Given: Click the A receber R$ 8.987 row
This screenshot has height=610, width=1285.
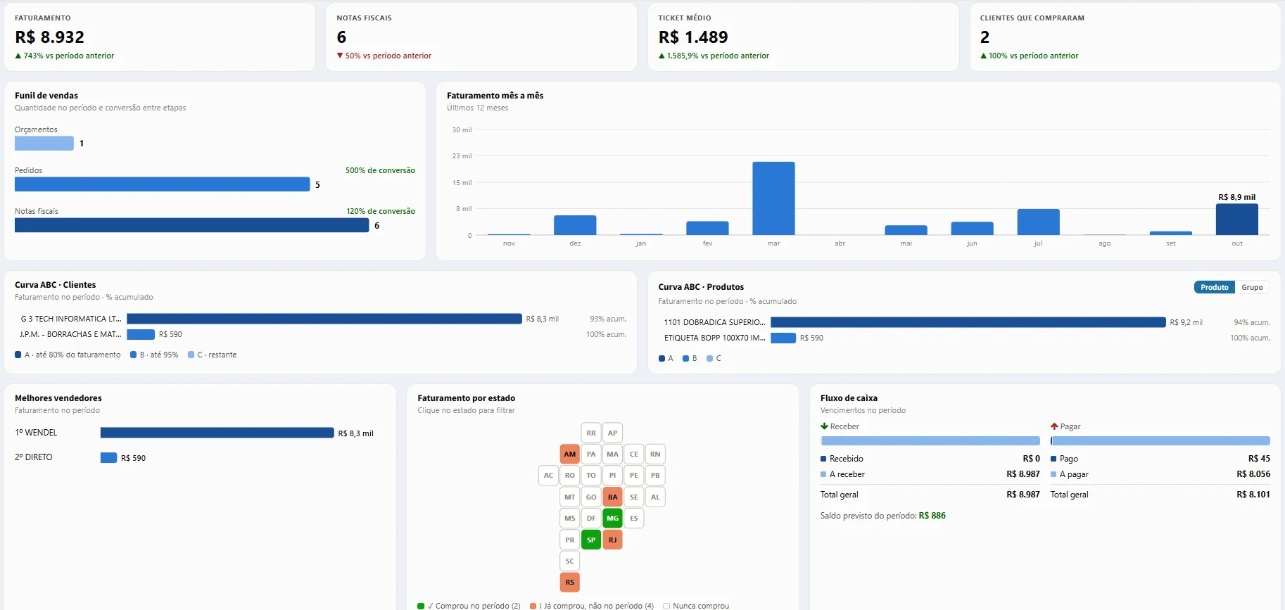Looking at the screenshot, I should pos(930,474).
